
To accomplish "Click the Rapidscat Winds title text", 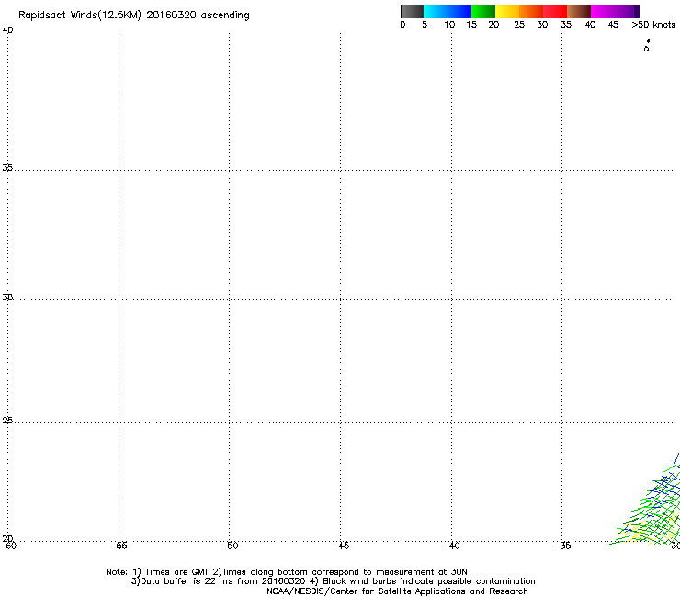I will point(133,16).
